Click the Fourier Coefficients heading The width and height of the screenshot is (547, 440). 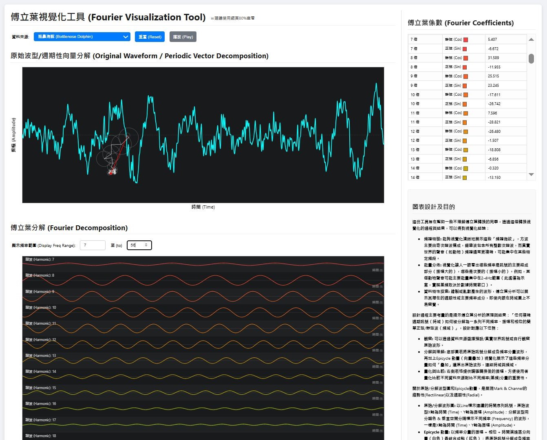461,23
